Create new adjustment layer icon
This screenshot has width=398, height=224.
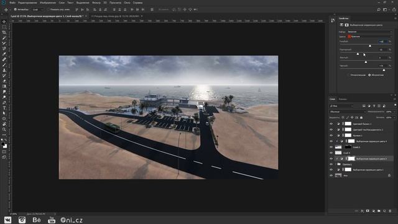[x=373, y=211]
